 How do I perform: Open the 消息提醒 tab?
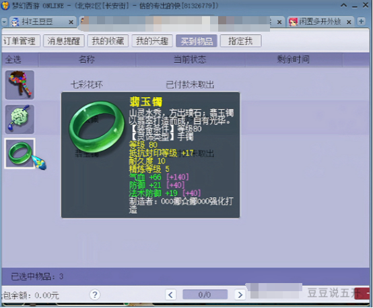64,41
